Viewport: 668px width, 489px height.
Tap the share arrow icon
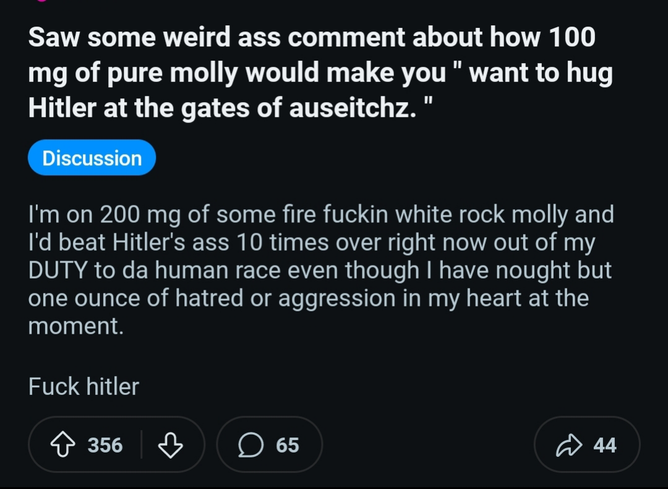point(568,445)
